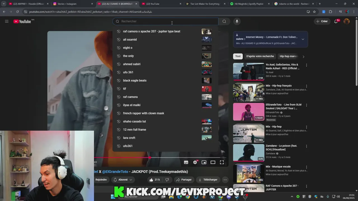The width and height of the screenshot is (358, 201).
Task: Open options for Zamdane Le poison
Action: 306,146
